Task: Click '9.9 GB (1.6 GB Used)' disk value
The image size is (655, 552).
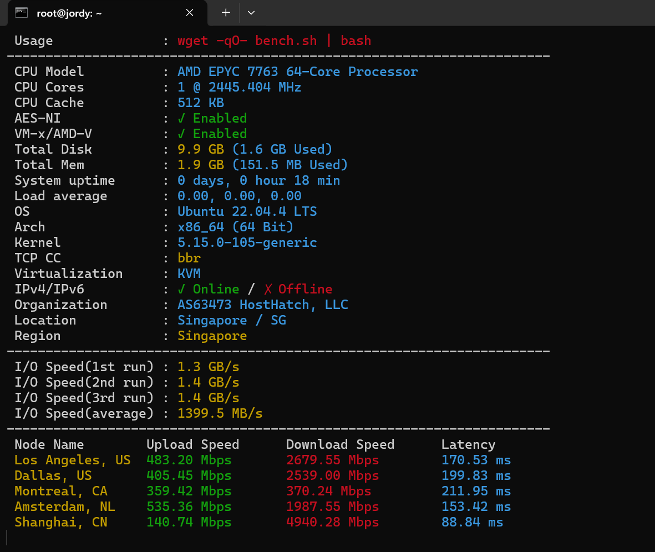Action: [x=255, y=149]
